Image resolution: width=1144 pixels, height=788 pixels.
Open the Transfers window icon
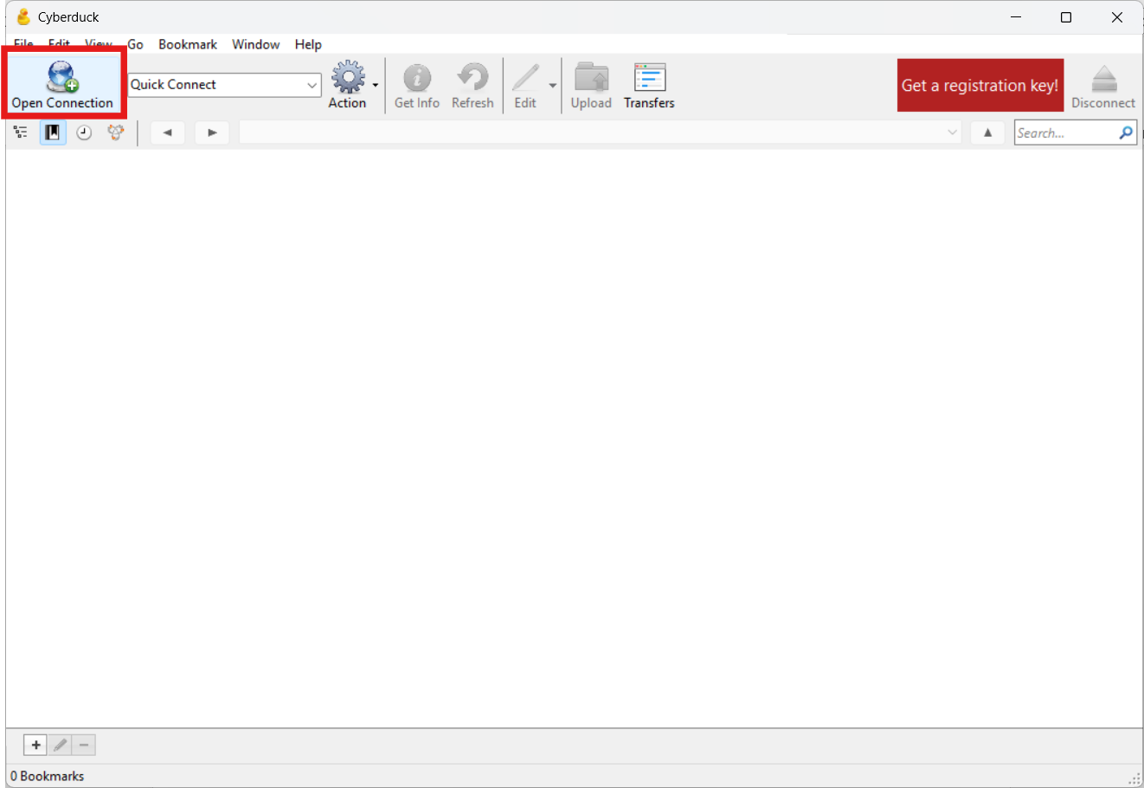click(x=649, y=78)
